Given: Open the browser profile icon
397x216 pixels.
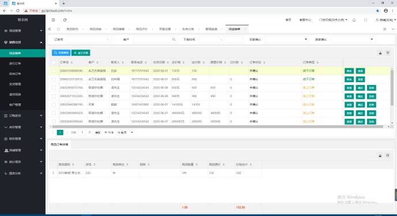Looking at the screenshot, I should coord(385,10).
